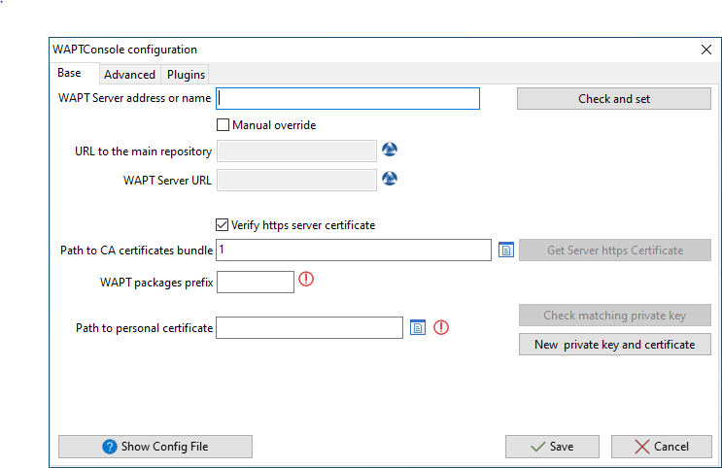
Task: Focus WAPT Server address or name field
Action: [x=348, y=98]
